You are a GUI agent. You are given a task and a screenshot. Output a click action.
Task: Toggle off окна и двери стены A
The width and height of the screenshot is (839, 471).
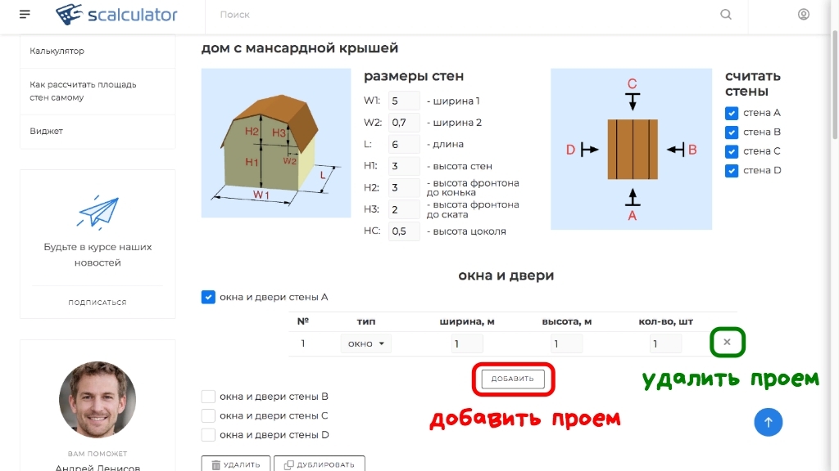208,297
